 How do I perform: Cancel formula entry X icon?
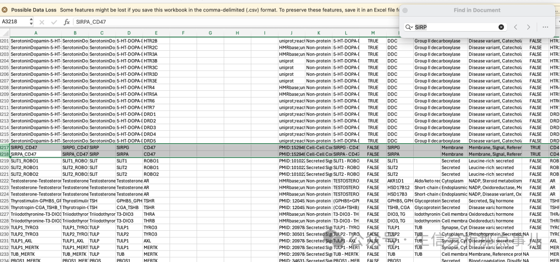pyautogui.click(x=42, y=22)
